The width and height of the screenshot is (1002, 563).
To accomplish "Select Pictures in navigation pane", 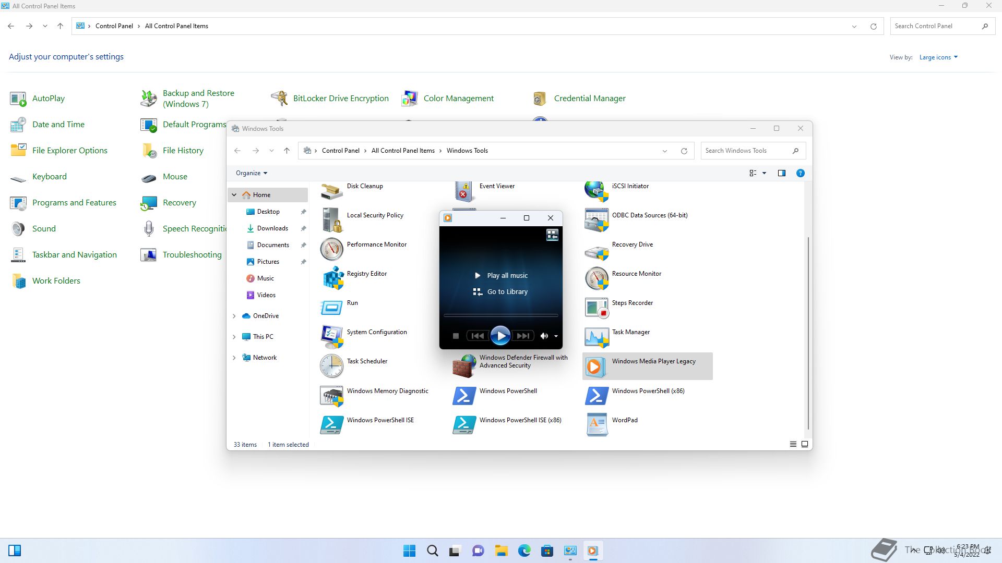I will (268, 262).
